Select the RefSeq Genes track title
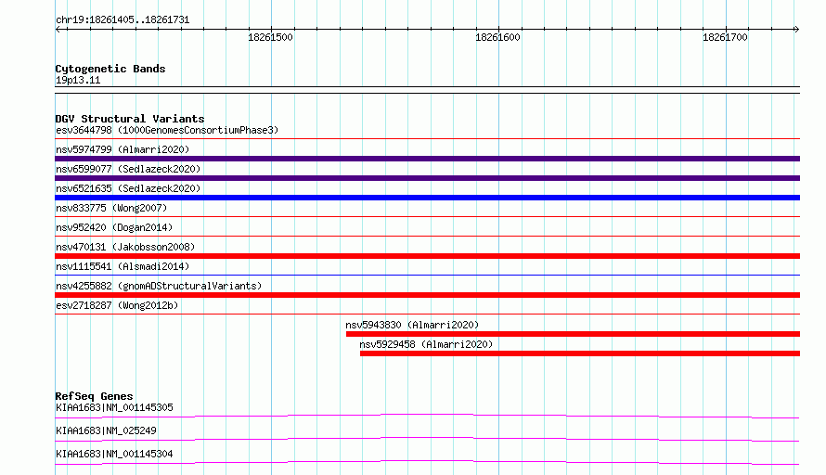This screenshot has width=826, height=475. 95,396
